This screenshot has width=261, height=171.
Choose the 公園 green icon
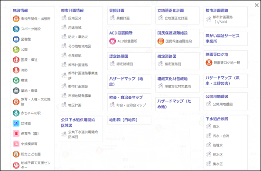[x=16, y=50]
